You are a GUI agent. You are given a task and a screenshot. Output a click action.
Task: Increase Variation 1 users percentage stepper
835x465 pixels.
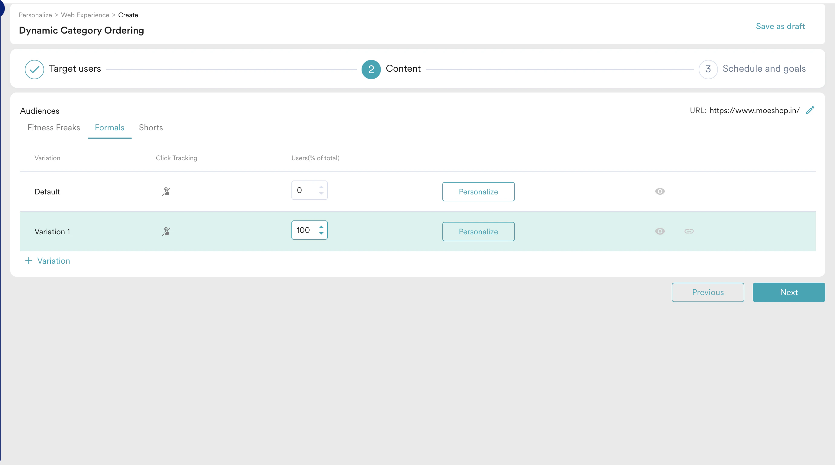(x=321, y=227)
